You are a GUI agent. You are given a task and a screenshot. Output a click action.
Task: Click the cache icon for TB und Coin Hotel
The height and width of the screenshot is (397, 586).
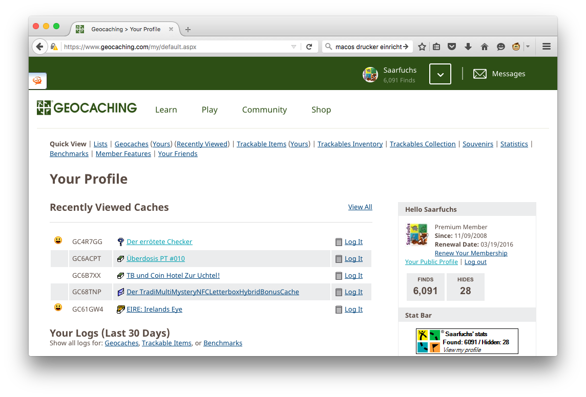pyautogui.click(x=120, y=276)
